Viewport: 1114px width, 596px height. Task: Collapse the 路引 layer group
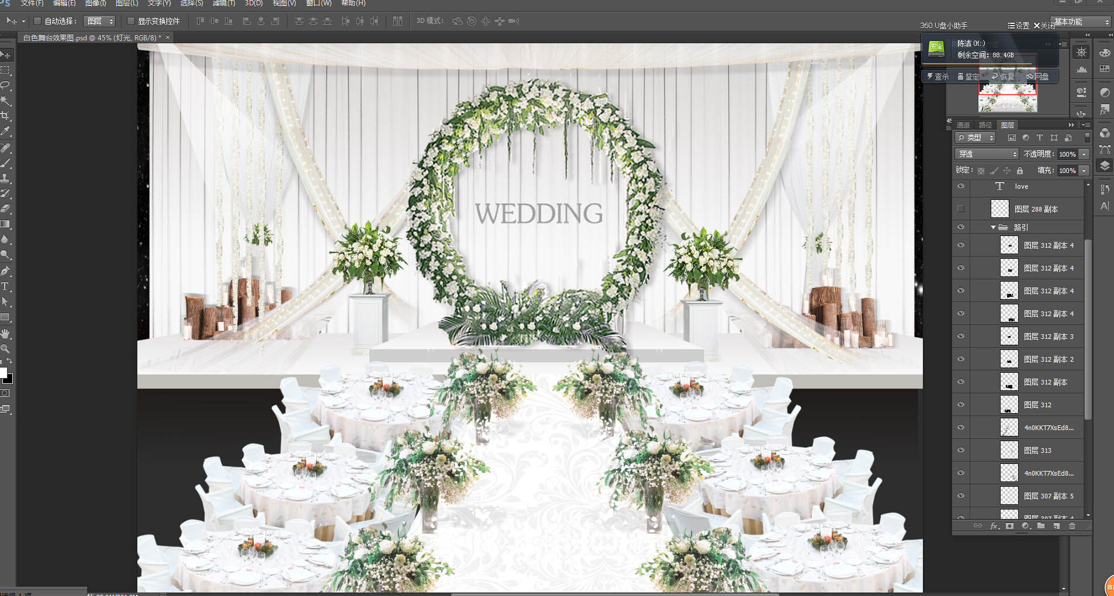(x=993, y=227)
